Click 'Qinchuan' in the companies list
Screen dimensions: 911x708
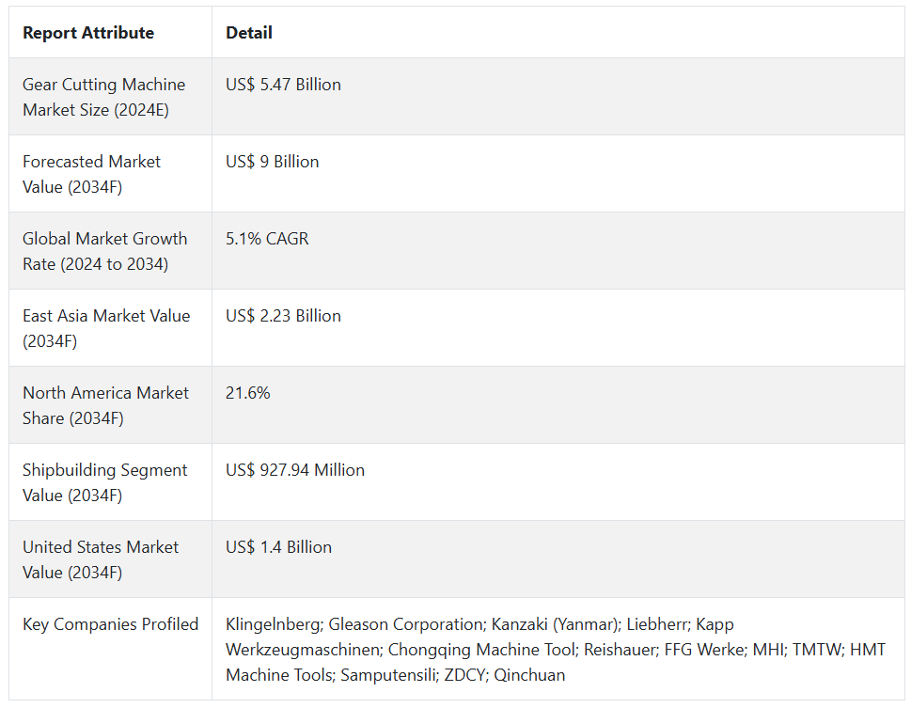tap(529, 675)
